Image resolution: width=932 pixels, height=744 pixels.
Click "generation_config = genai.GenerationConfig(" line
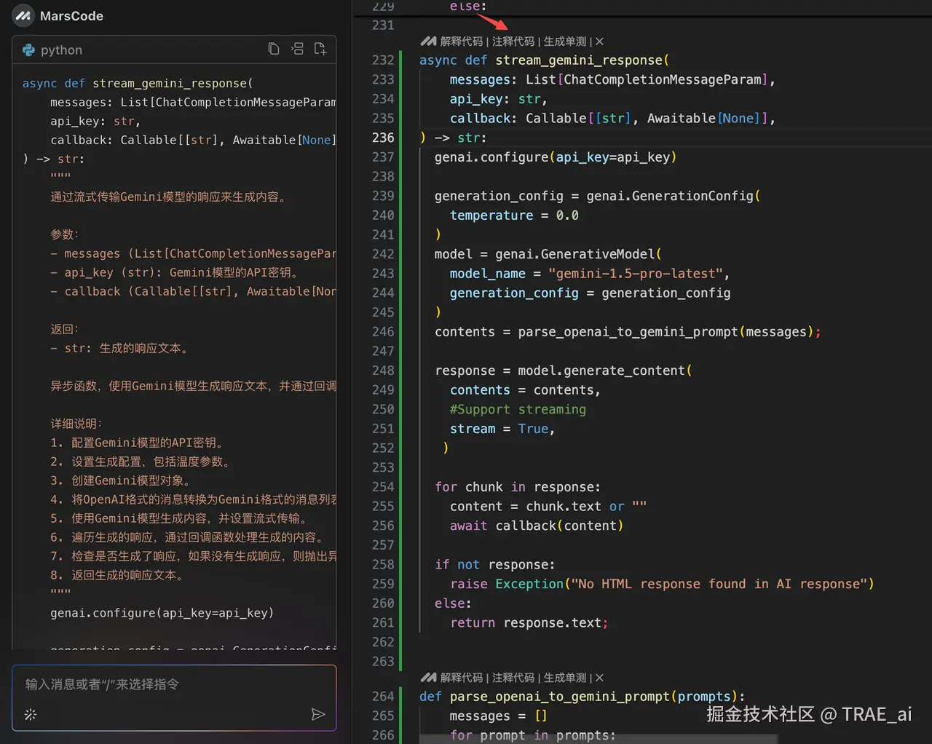[598, 196]
